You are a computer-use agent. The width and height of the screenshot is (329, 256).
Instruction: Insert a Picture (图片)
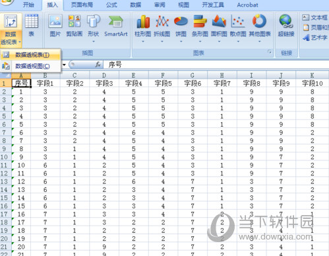click(55, 25)
